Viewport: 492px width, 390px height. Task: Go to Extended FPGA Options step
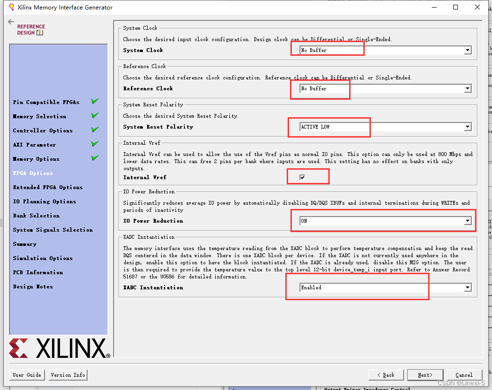48,187
